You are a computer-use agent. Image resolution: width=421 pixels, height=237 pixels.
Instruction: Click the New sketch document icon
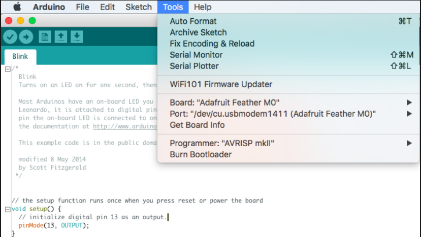pos(45,37)
